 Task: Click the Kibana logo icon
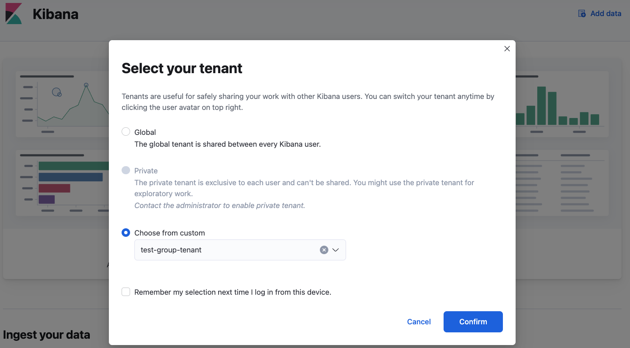(13, 13)
